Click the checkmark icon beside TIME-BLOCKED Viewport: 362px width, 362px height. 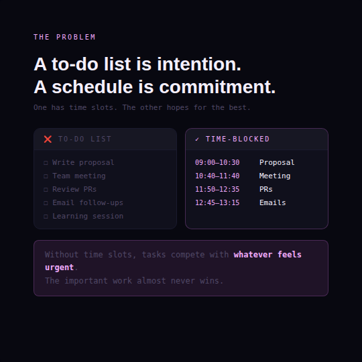click(197, 139)
